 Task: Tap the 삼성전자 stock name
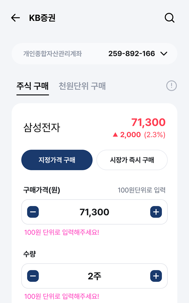(x=42, y=128)
